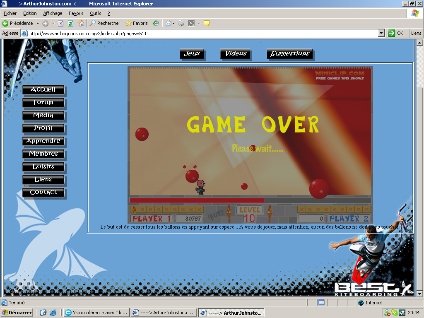Click the Membres sidebar link
Screen dimensions: 424x318
43,154
